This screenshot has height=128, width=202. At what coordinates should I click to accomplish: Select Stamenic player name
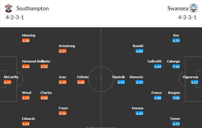point(136,77)
